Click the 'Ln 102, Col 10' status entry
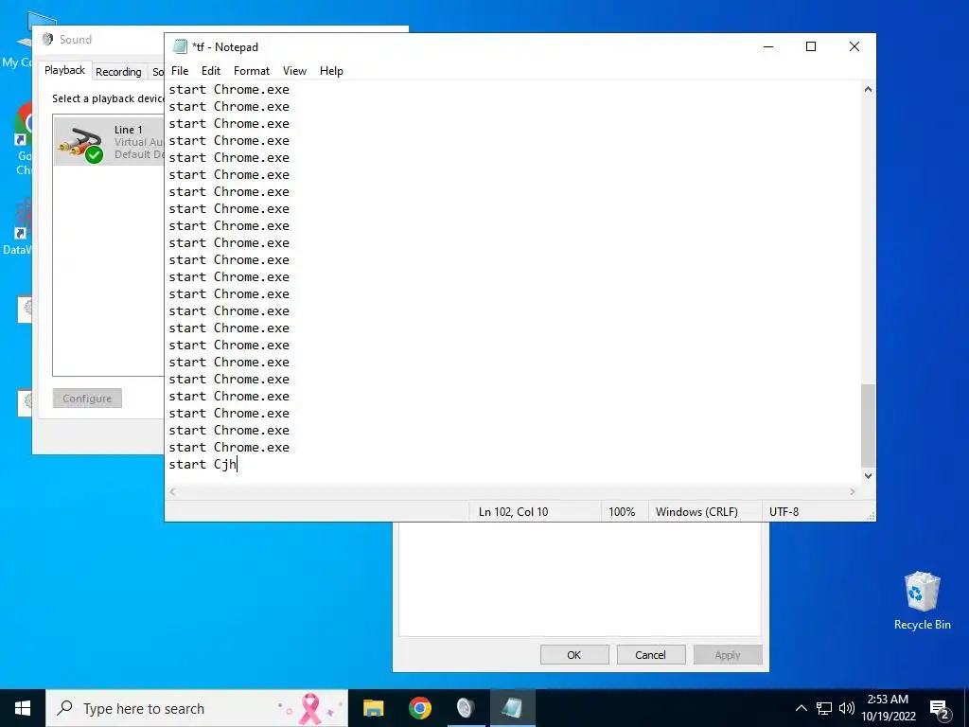 [513, 512]
